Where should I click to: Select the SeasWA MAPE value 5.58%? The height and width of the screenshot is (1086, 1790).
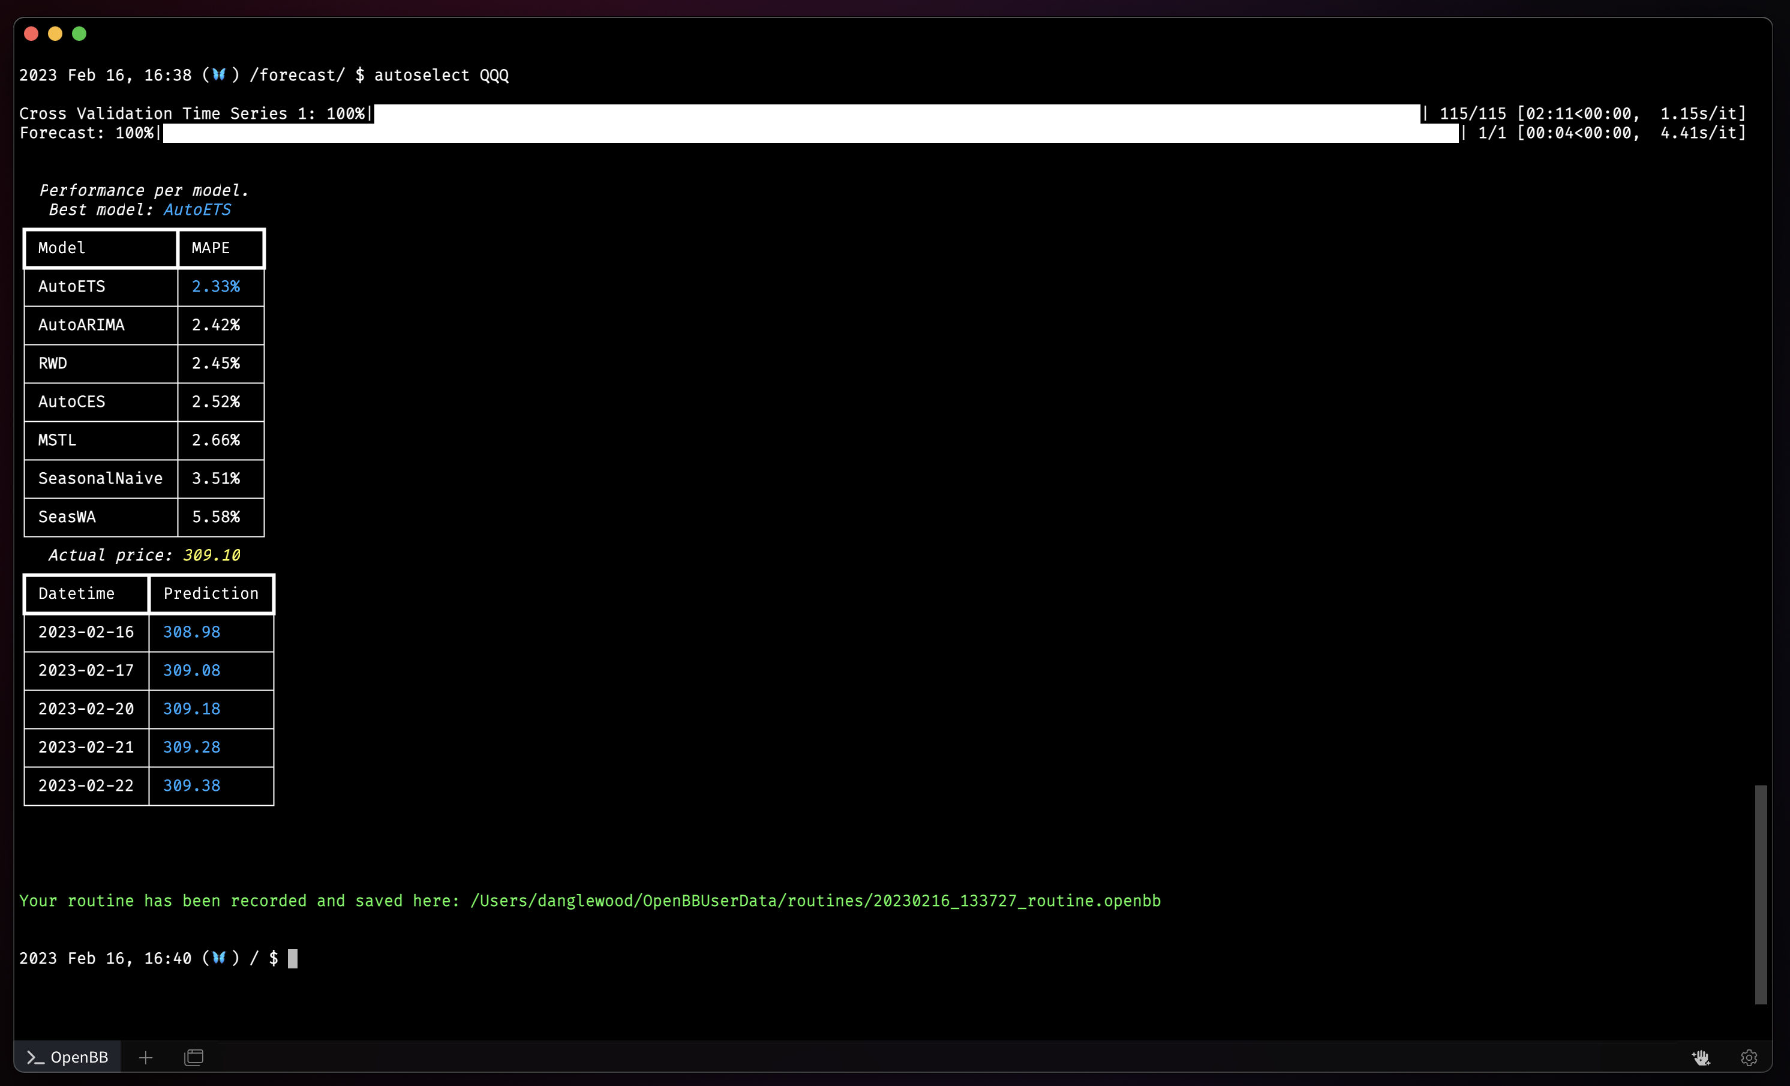(216, 517)
